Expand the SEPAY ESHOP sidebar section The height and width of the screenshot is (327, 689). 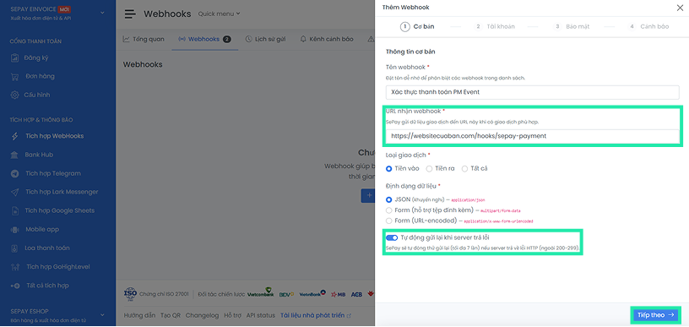102,314
